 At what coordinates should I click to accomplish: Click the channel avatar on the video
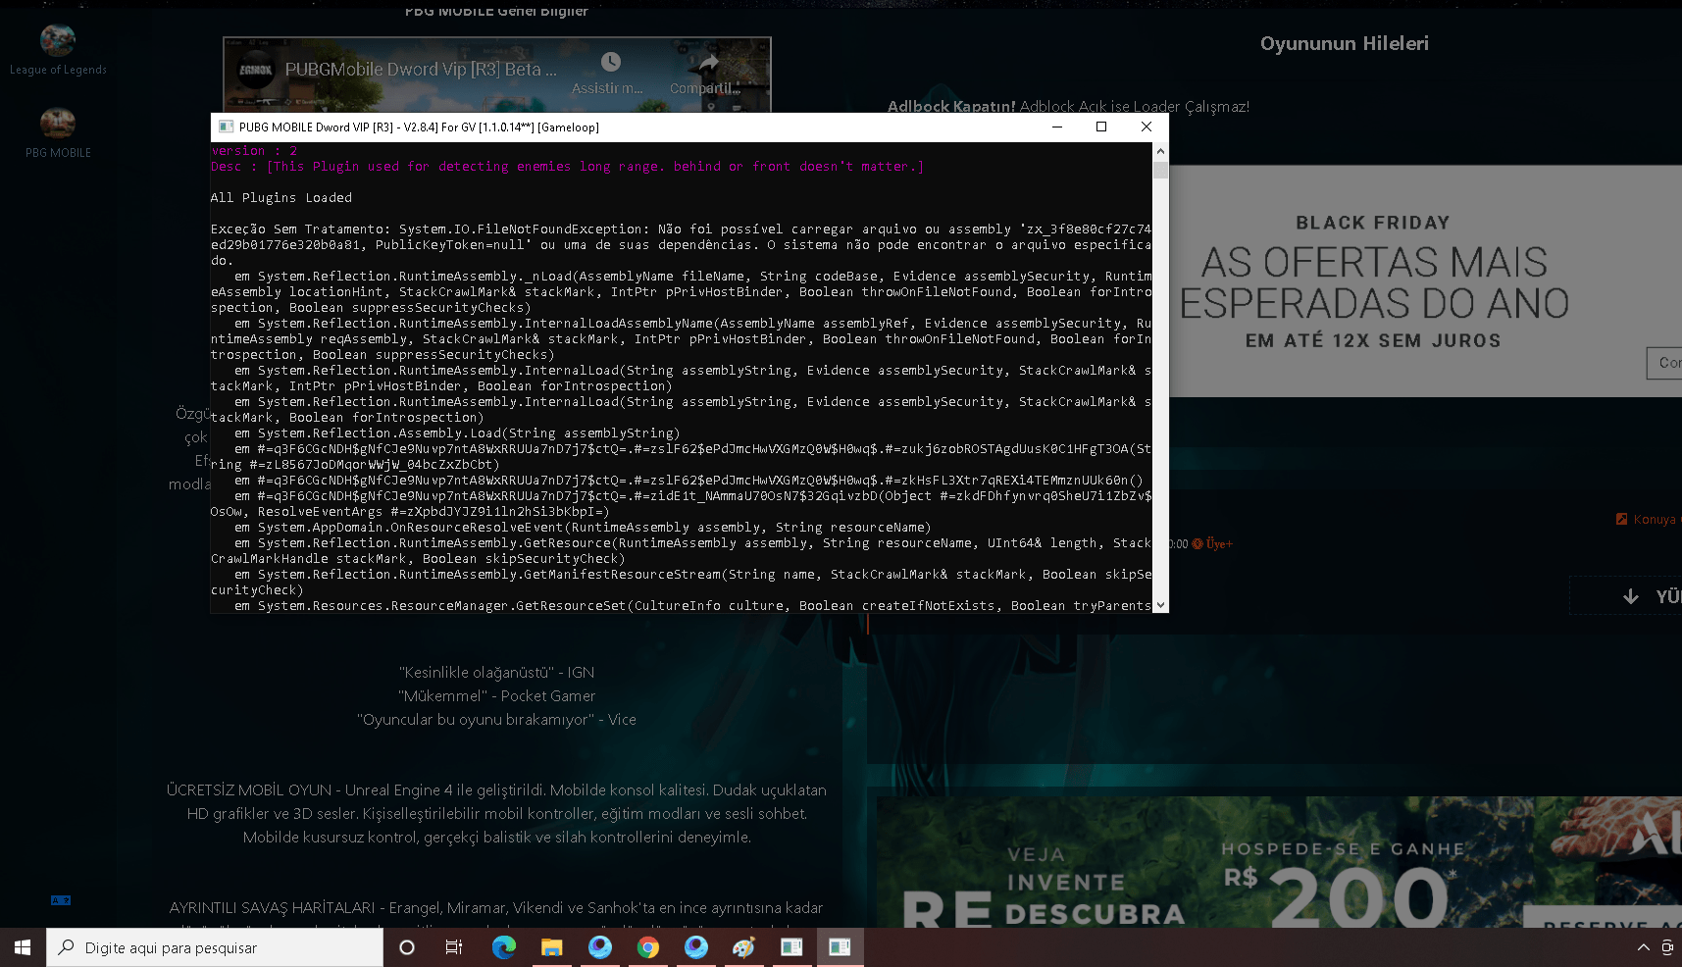point(256,71)
